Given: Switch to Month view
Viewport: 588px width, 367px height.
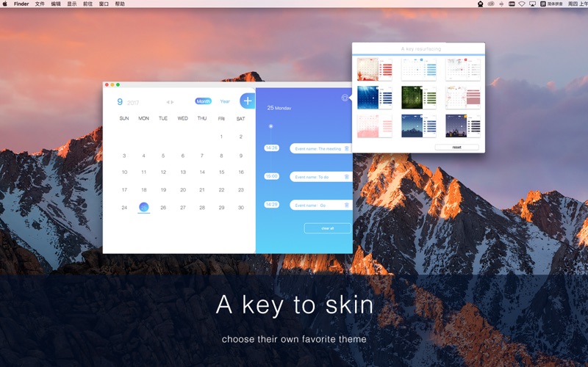Looking at the screenshot, I should pos(204,101).
